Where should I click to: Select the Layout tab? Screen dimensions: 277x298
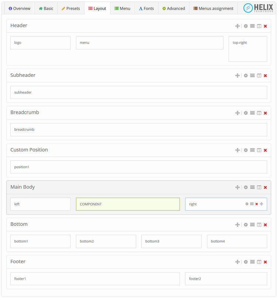coord(97,9)
